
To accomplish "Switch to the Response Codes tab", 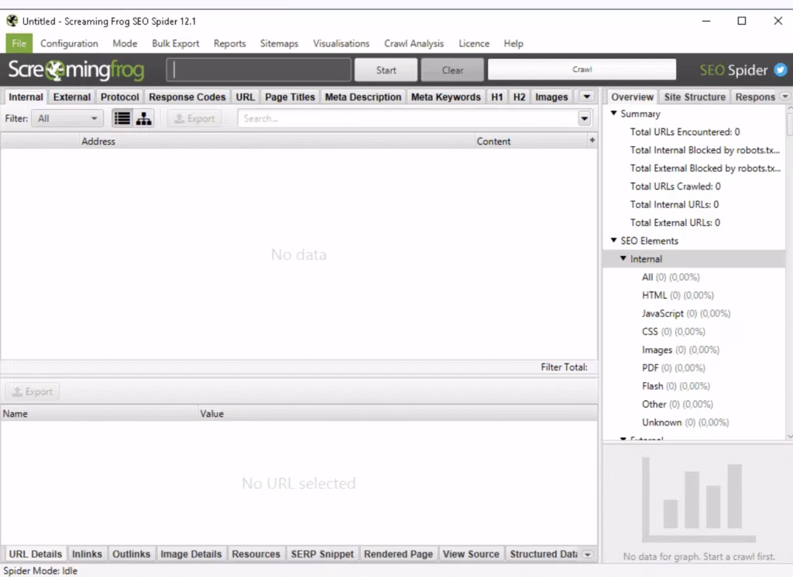I will tap(187, 97).
